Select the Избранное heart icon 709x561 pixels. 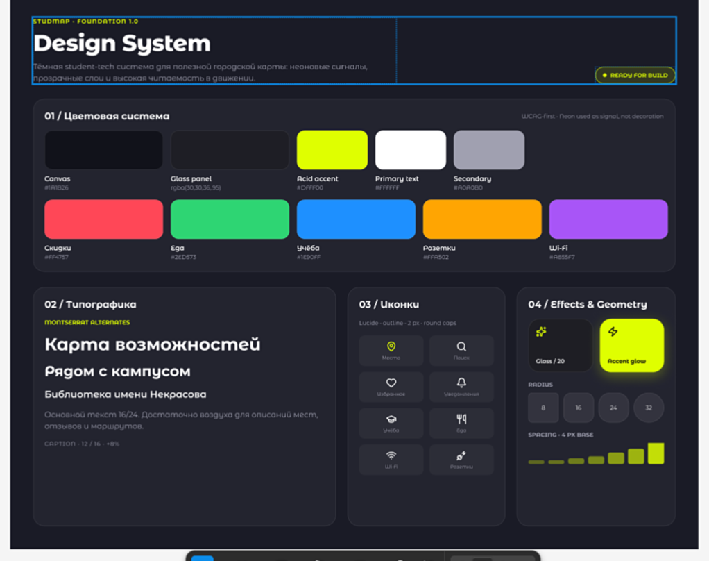(391, 383)
